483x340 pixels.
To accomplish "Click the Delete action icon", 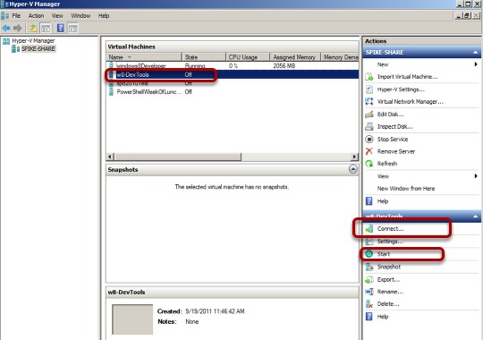I will click(369, 304).
